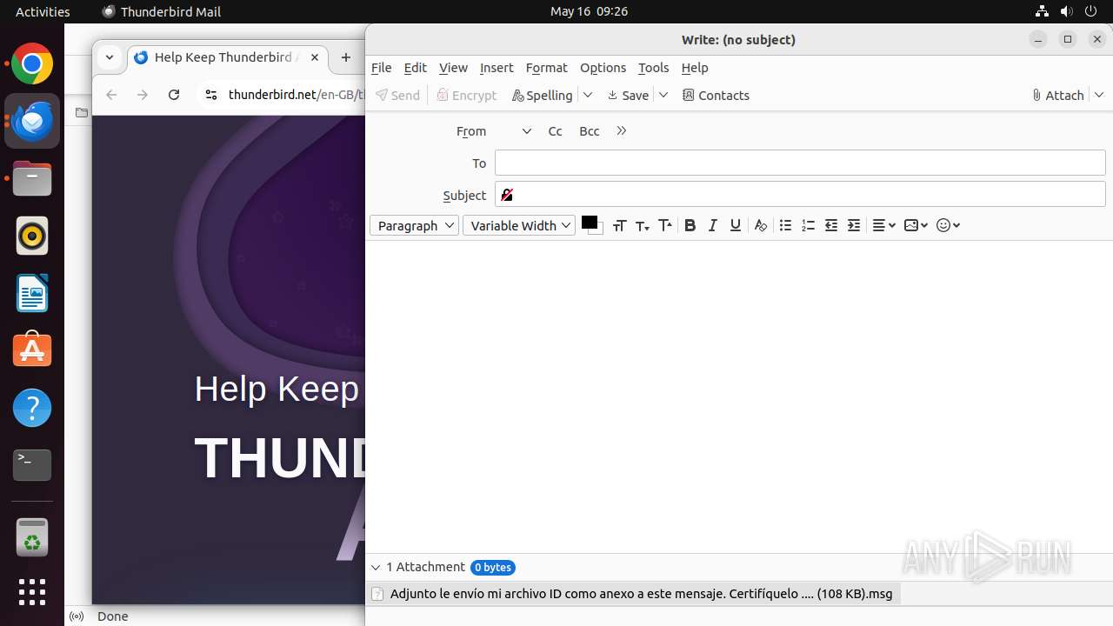This screenshot has height=626, width=1113.
Task: Open the emoji smiley picker
Action: 948,225
